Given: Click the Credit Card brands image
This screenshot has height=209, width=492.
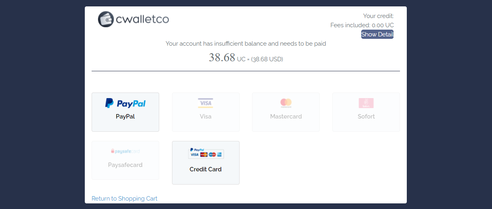Looking at the screenshot, I should [206, 154].
